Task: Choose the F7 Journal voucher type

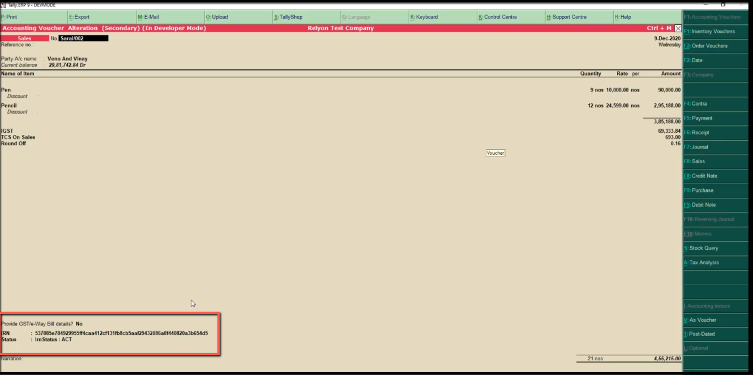Action: point(716,147)
